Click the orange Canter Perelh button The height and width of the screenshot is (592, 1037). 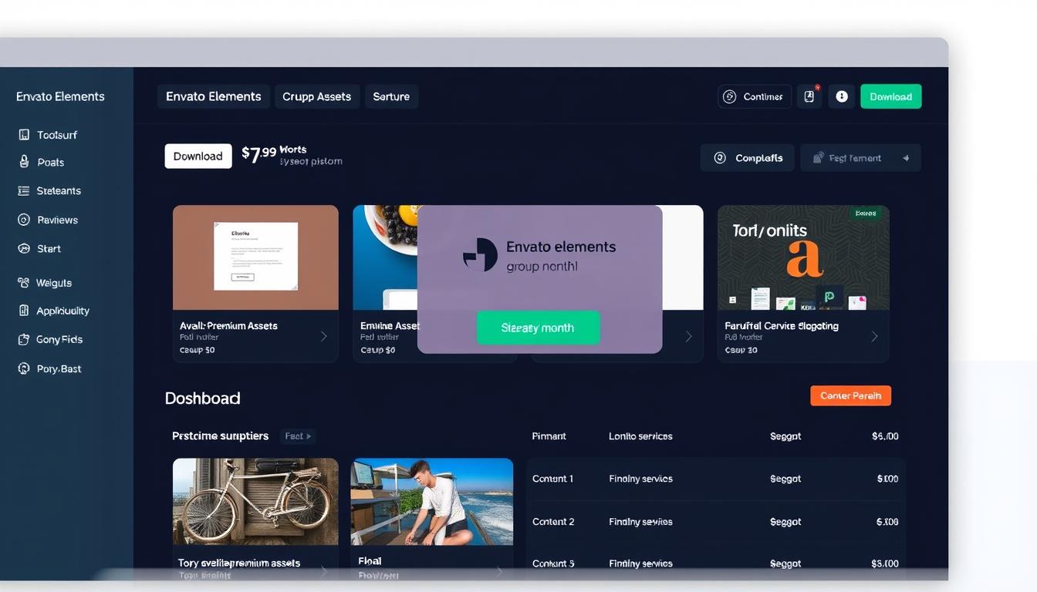click(x=851, y=395)
